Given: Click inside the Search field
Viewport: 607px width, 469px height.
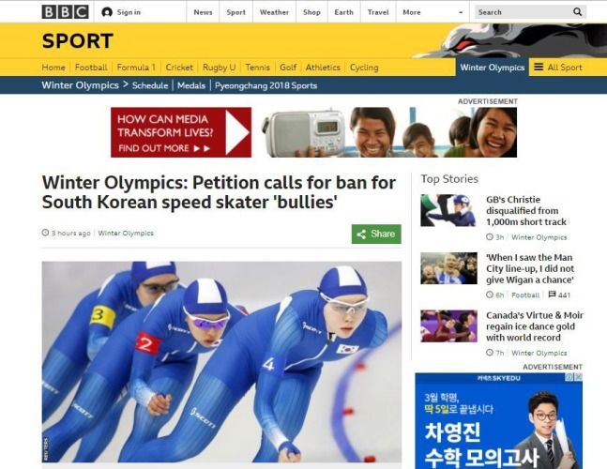Looking at the screenshot, I should pos(524,12).
